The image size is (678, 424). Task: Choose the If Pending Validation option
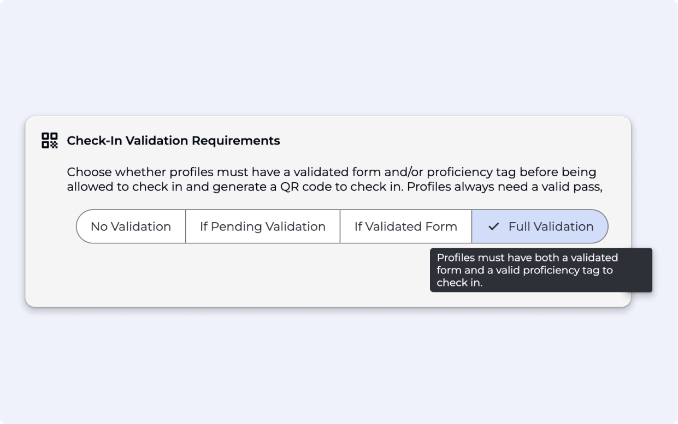tap(262, 226)
